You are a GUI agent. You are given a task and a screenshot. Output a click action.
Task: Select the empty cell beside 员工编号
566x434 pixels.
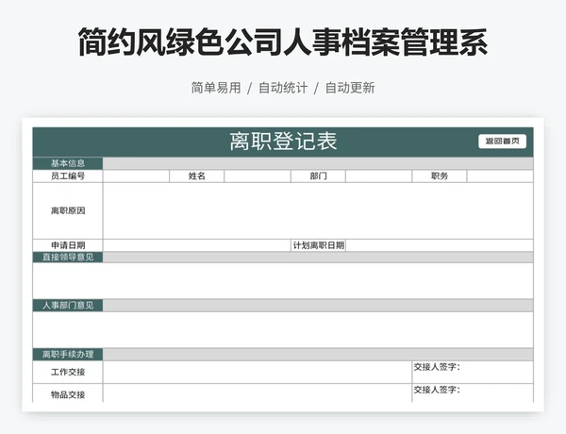point(136,175)
